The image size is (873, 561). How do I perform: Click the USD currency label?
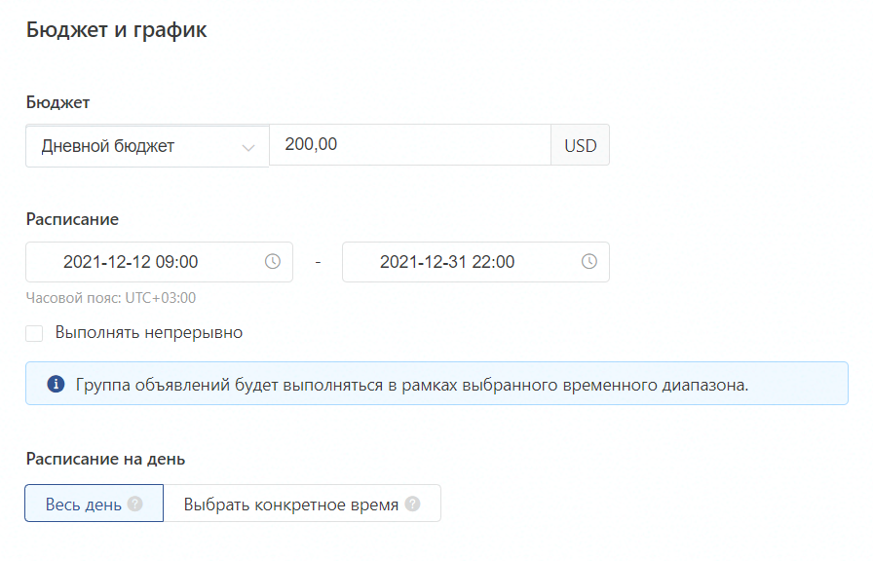580,145
